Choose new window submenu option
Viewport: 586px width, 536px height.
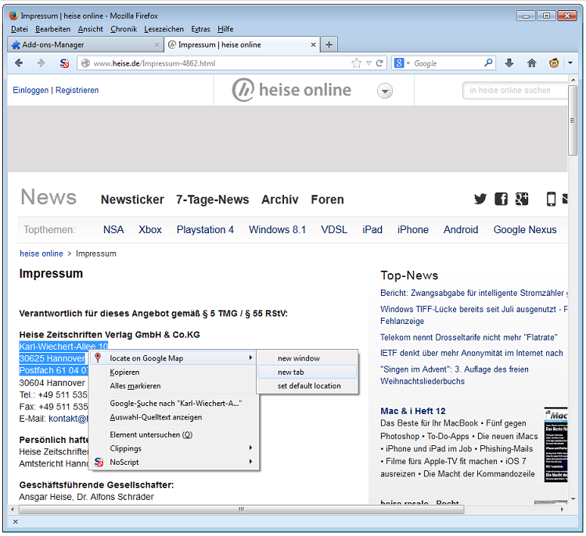point(307,358)
